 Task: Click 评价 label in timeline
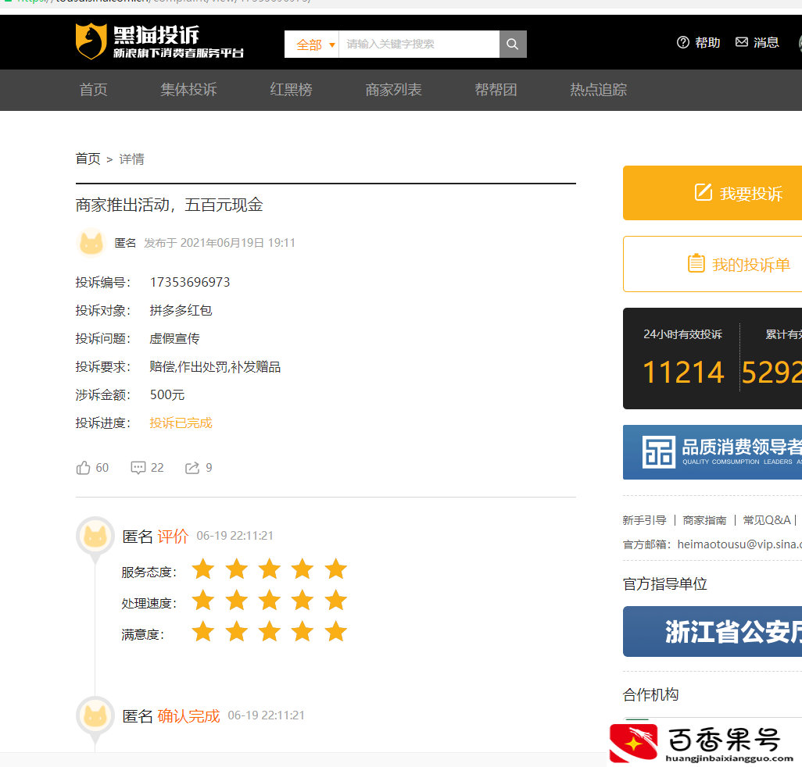(173, 536)
